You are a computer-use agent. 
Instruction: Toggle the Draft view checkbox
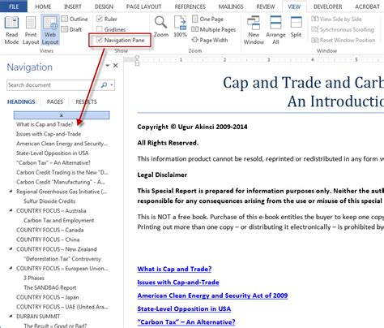[x=72, y=29]
